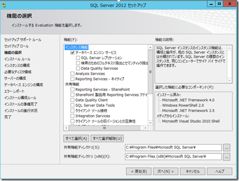The height and width of the screenshot is (181, 239).
Task: Check the full-text search extraction option
Action: (x=78, y=63)
